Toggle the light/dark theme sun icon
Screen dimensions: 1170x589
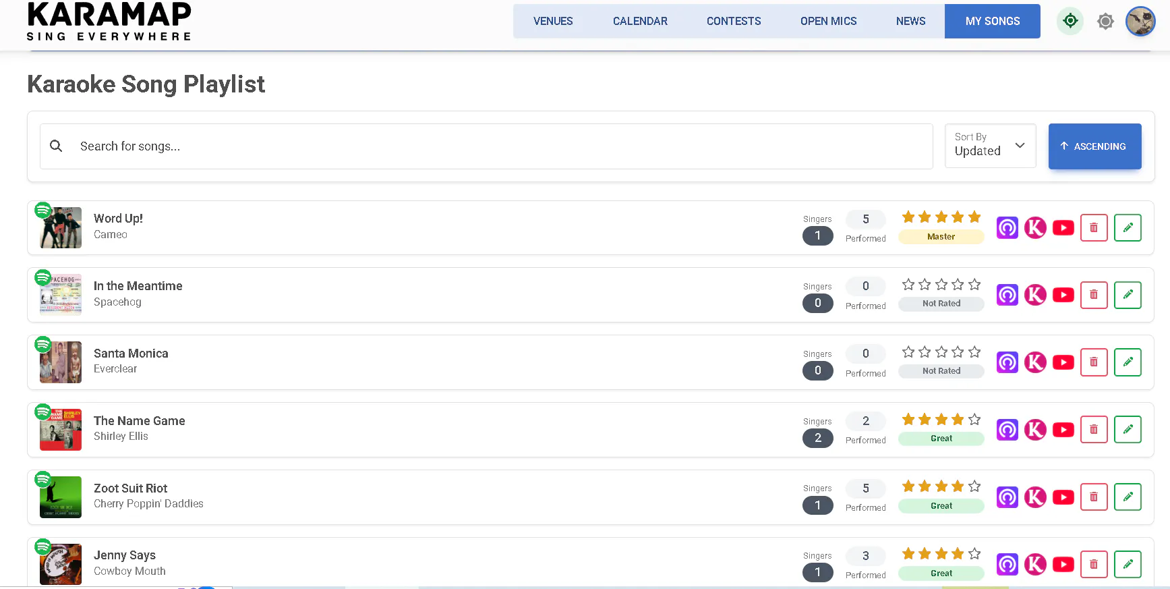click(x=1105, y=22)
